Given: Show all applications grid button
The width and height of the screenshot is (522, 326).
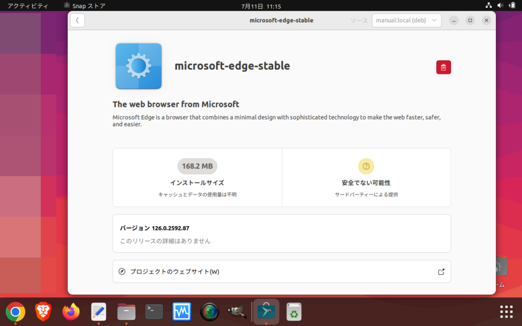Looking at the screenshot, I should pos(506,312).
